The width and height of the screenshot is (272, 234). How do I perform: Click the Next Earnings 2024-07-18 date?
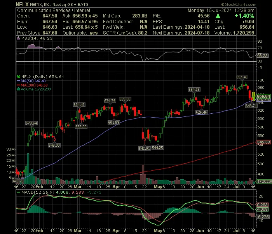tap(197, 33)
